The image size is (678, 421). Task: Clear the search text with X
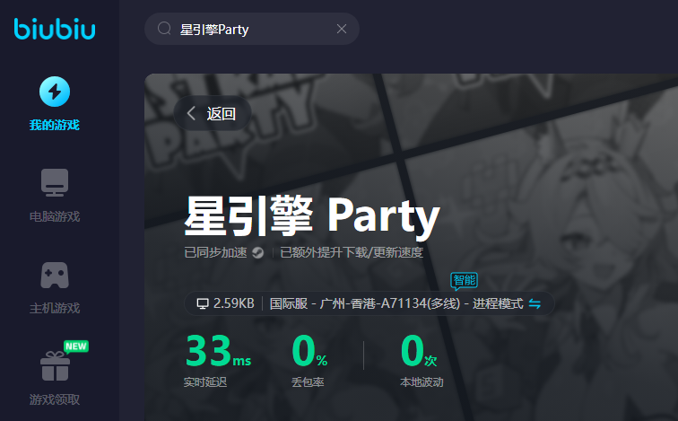[x=342, y=29]
